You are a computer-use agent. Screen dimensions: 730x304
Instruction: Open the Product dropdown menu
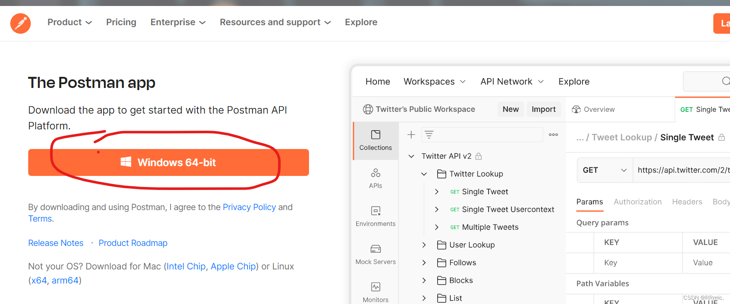pos(70,22)
